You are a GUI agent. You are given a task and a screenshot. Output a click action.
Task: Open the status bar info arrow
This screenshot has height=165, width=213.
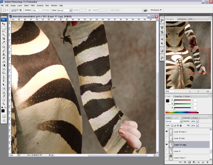(x=50, y=155)
